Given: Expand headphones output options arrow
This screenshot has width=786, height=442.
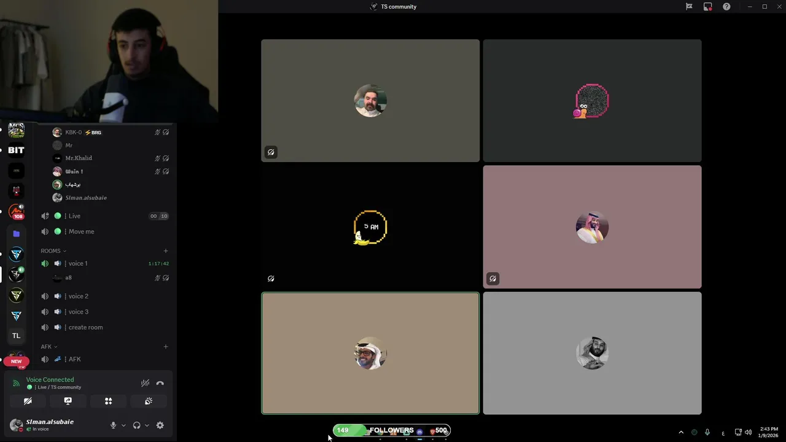Looking at the screenshot, I should (x=146, y=425).
